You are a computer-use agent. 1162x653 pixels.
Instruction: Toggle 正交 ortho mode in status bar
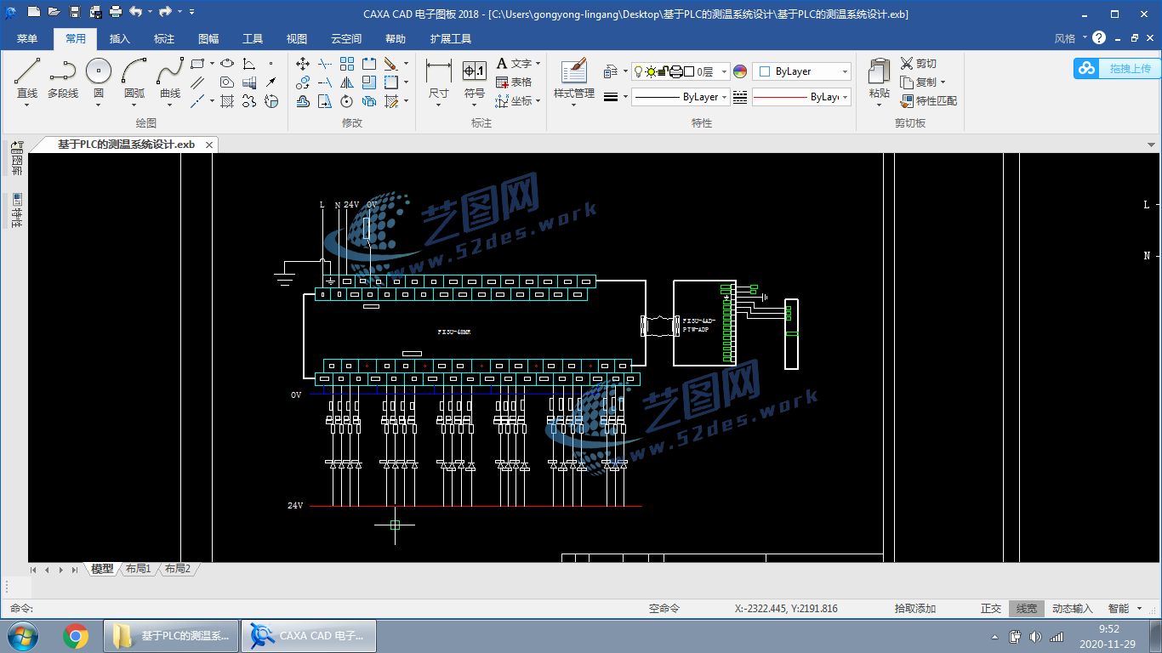(991, 609)
